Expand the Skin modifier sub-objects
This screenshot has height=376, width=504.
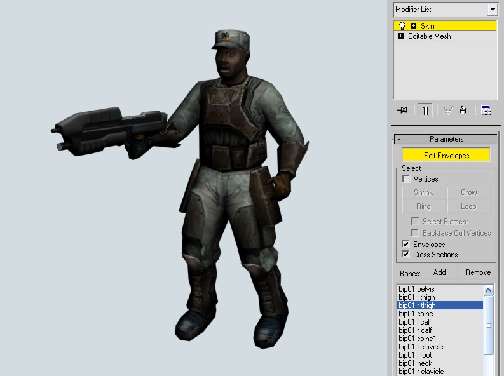(414, 26)
